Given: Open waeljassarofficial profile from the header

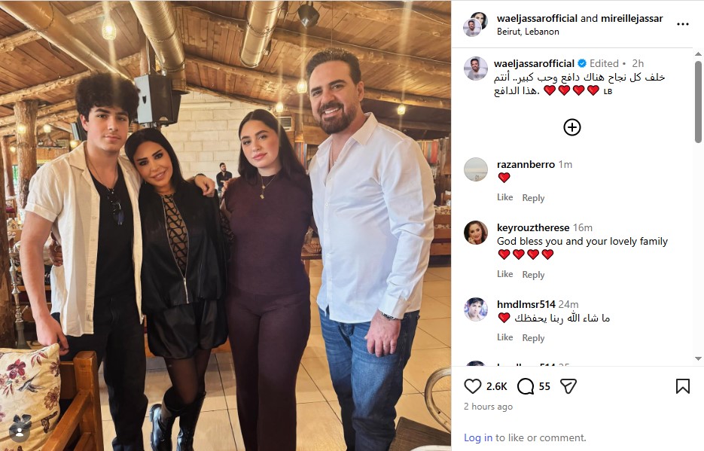Looking at the screenshot, I should click(537, 18).
